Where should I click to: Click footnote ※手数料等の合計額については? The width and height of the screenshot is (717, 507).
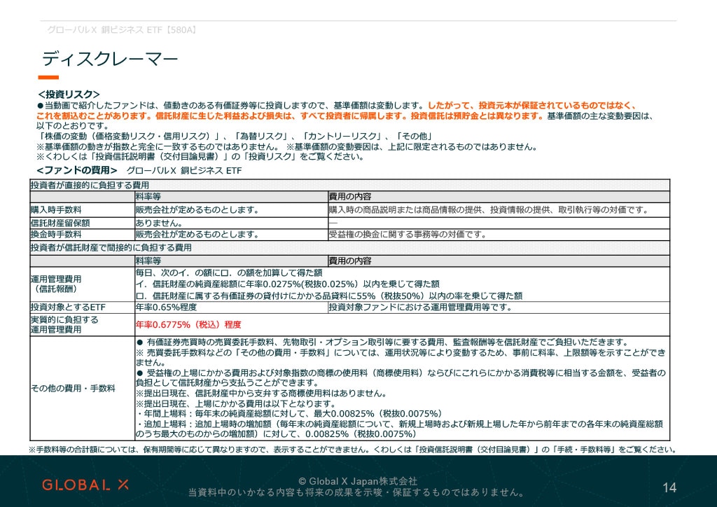353,450
